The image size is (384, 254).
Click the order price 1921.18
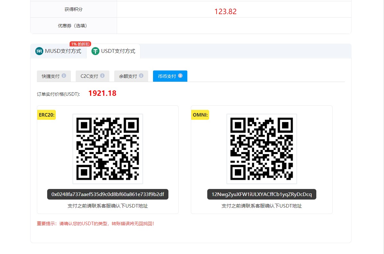pyautogui.click(x=102, y=93)
